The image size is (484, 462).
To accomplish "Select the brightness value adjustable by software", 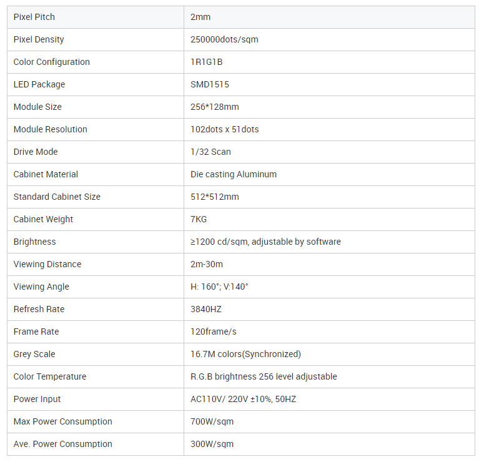I will tap(265, 242).
